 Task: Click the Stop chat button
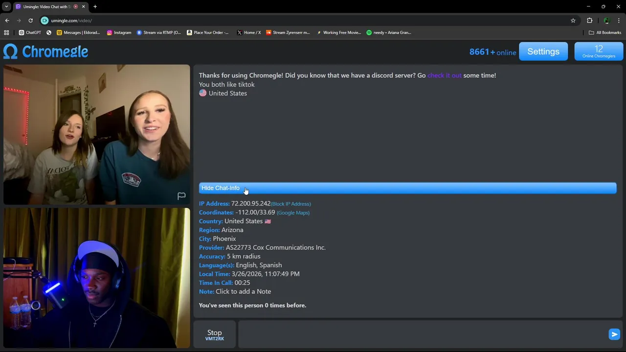pos(214,335)
